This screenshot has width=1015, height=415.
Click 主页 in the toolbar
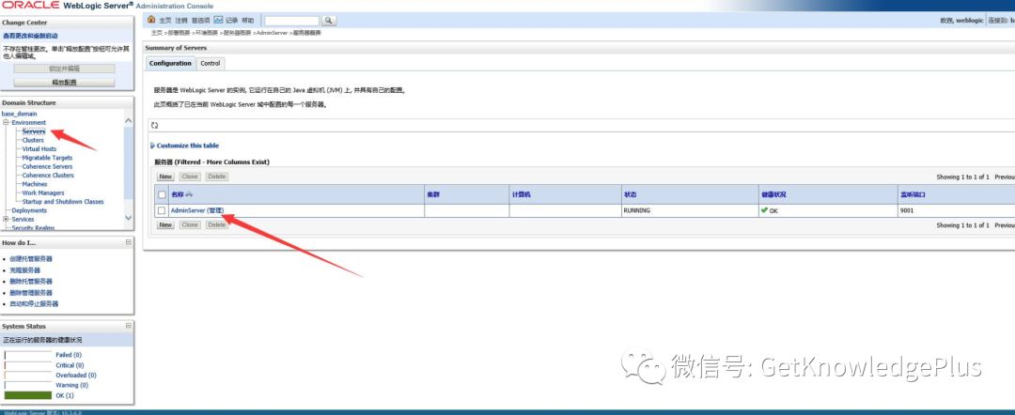click(x=165, y=21)
